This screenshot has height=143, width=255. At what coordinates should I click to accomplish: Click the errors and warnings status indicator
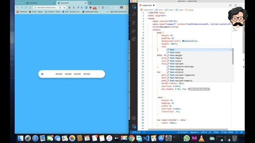pyautogui.click(x=136, y=132)
